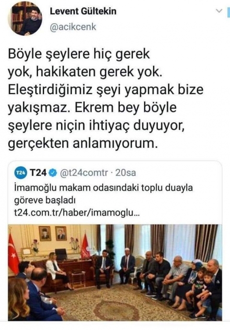This screenshot has height=330, width=230.
Task: Open the T24 account name in quoted tweet
Action: point(38,173)
